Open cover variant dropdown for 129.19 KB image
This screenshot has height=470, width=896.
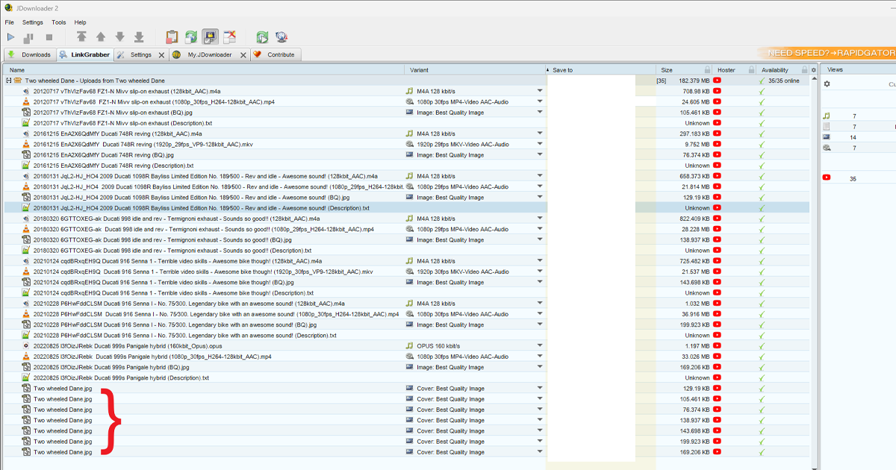pos(540,388)
